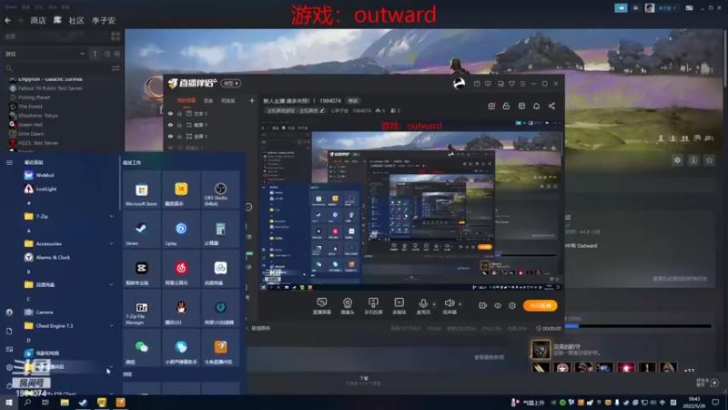This screenshot has height=410, width=728.
Task: Open the 完美的防守 achievement thumbnail
Action: [540, 349]
